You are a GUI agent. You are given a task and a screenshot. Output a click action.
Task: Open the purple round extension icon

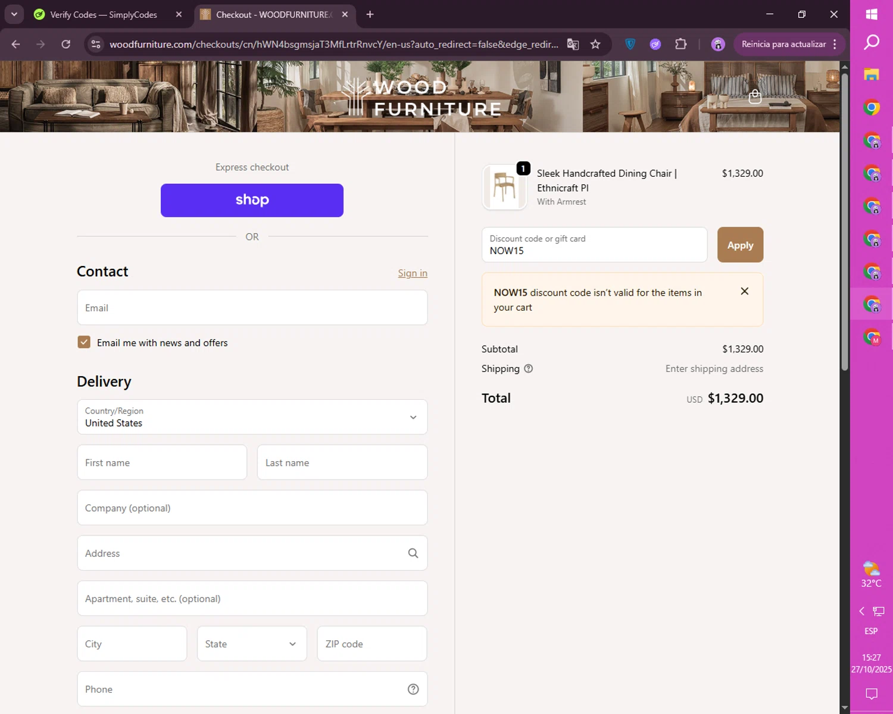[x=655, y=44]
